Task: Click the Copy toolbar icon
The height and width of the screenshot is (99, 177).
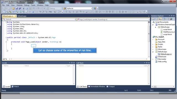Action: pos(27,9)
